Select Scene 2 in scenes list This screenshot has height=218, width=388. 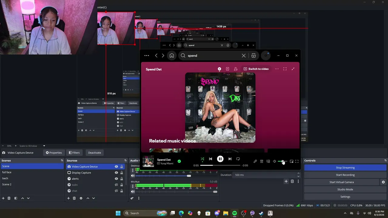pyautogui.click(x=32, y=184)
